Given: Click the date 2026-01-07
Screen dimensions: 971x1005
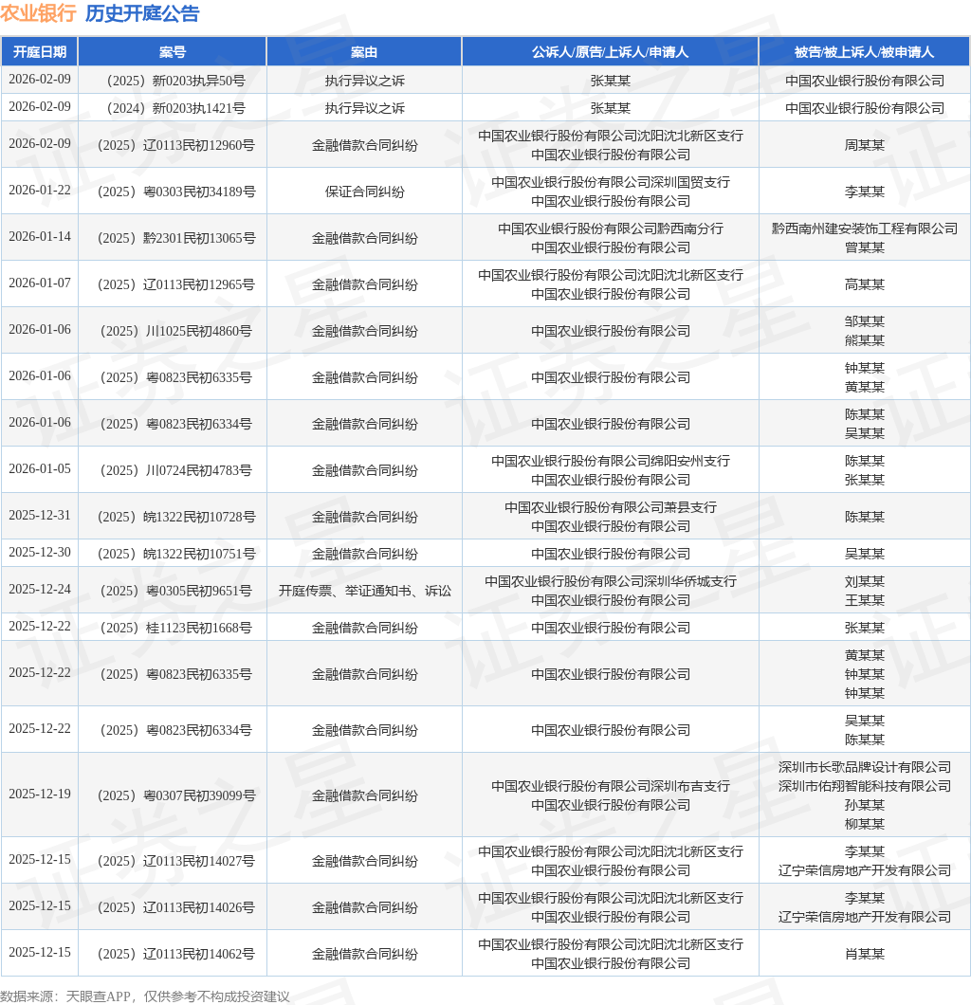Looking at the screenshot, I should point(40,283).
